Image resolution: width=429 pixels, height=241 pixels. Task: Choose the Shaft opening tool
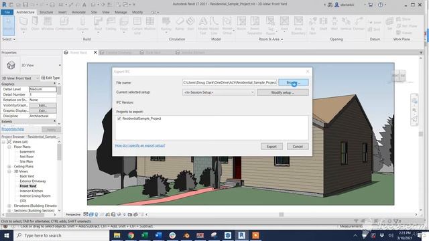tap(323, 24)
